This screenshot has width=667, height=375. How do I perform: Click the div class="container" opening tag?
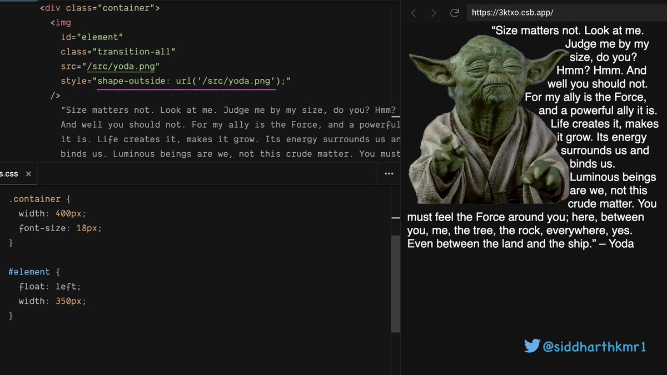coord(100,8)
